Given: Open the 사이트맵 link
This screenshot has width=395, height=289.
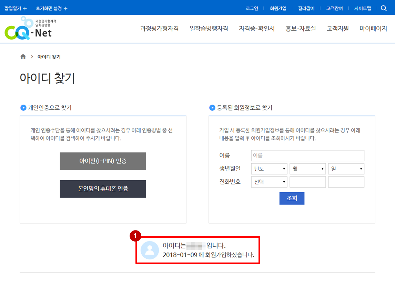Looking at the screenshot, I should click(x=363, y=8).
